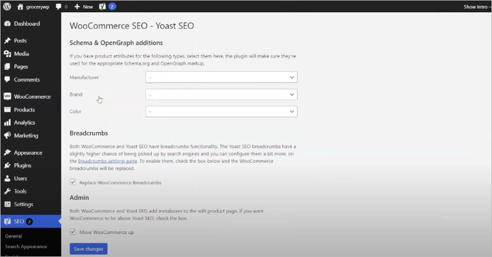492x257 pixels.
Task: Click the Analytics bar chart icon
Action: click(x=7, y=122)
